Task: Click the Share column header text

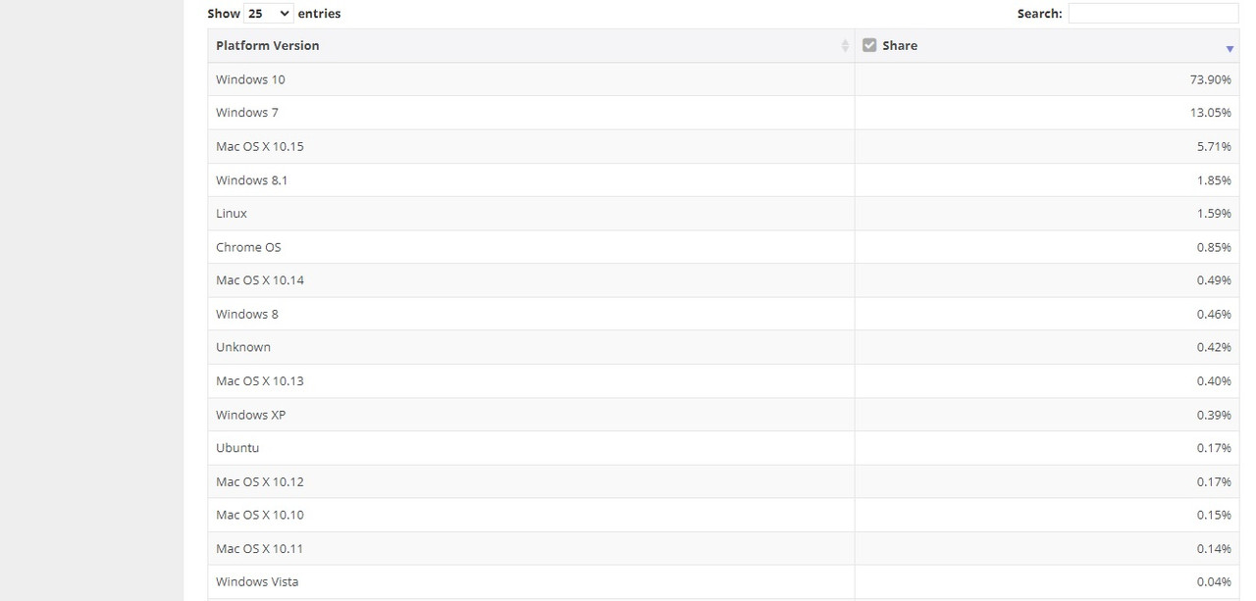Action: [900, 46]
